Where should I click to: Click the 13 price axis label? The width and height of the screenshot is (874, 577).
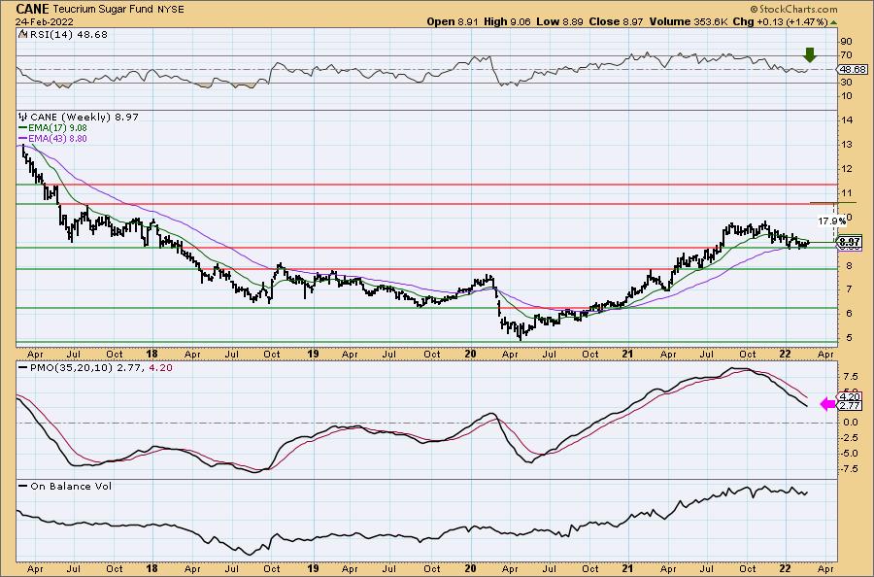pos(847,145)
